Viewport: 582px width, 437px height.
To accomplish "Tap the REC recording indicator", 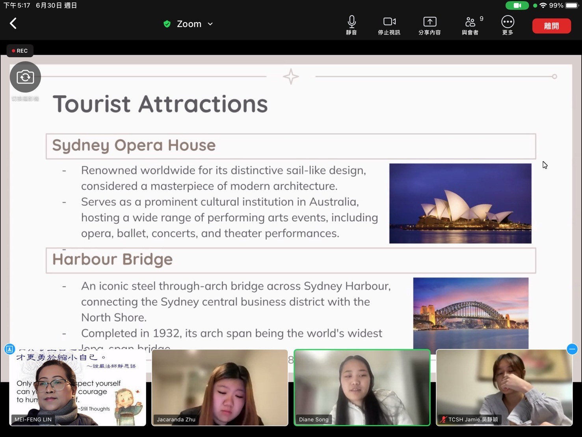I will tap(20, 51).
